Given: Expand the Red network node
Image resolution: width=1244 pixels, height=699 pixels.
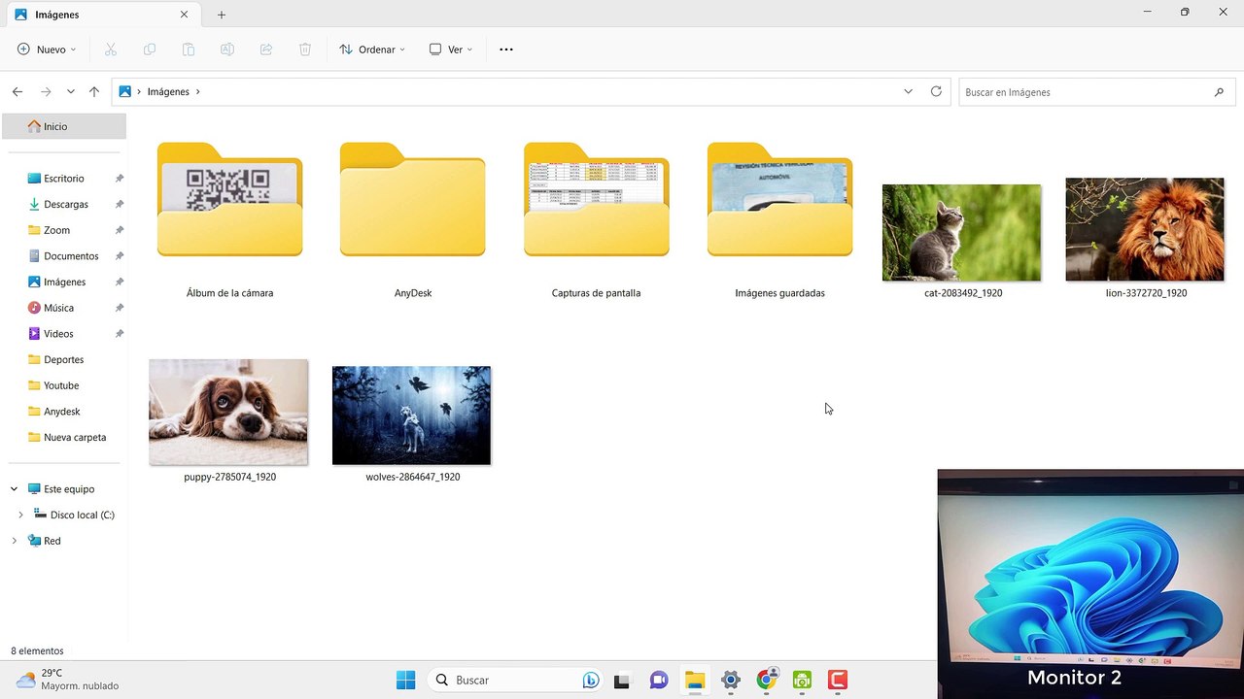Looking at the screenshot, I should 14,541.
